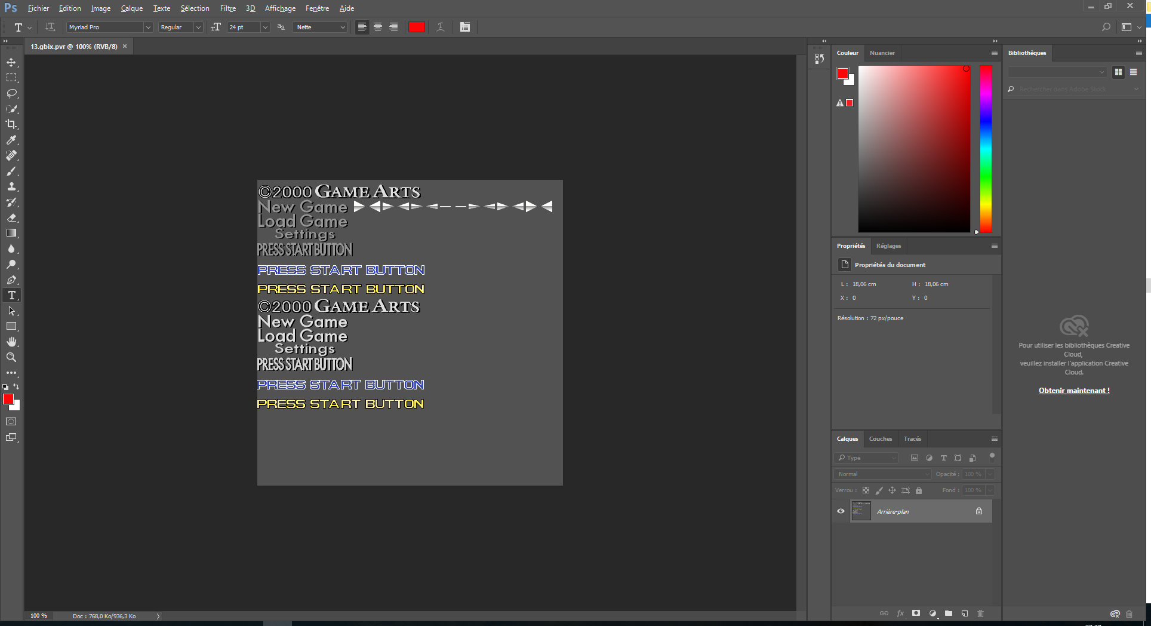
Task: Open the Edit Toolbar ellipsis
Action: click(11, 373)
